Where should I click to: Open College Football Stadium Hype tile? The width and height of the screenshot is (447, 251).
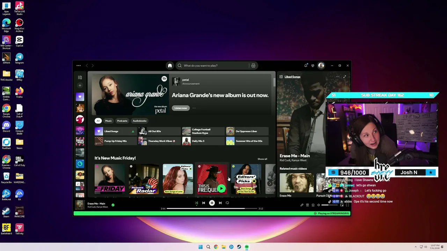coord(203,131)
